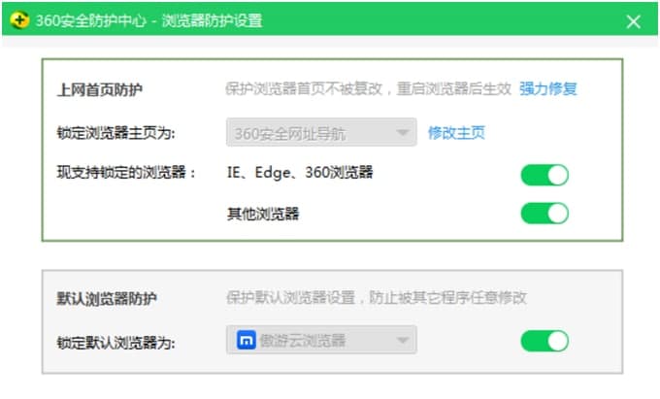Toggle homepage lock for 其他浏览器
Image resolution: width=660 pixels, height=399 pixels.
pos(544,214)
